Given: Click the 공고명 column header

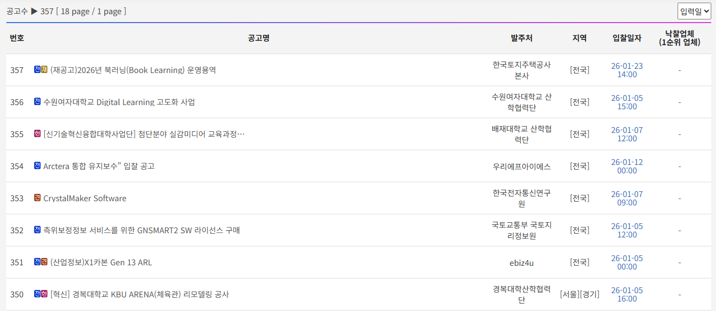Looking at the screenshot, I should [258, 38].
